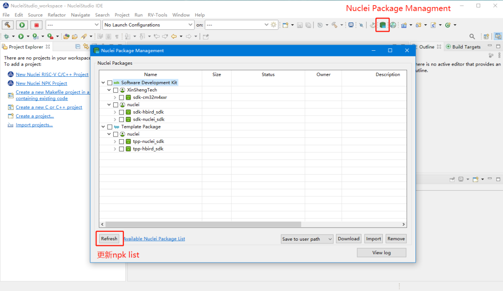The width and height of the screenshot is (503, 291).
Task: Click the Import projects... link
Action: click(34, 125)
